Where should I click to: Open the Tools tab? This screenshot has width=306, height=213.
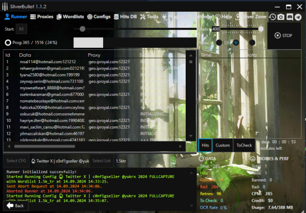[149, 17]
